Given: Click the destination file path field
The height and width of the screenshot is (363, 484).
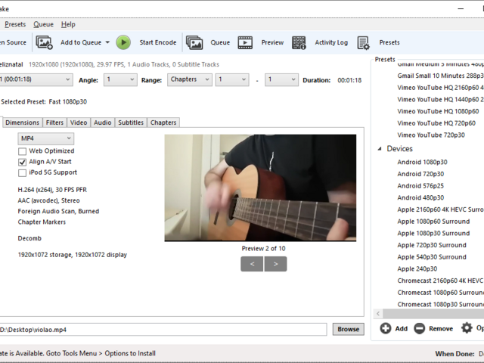Looking at the screenshot, I should pyautogui.click(x=163, y=329).
